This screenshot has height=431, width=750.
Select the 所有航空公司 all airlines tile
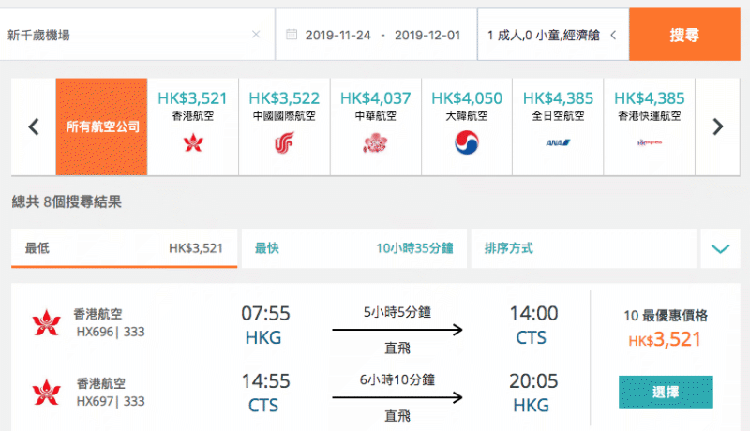pos(101,126)
